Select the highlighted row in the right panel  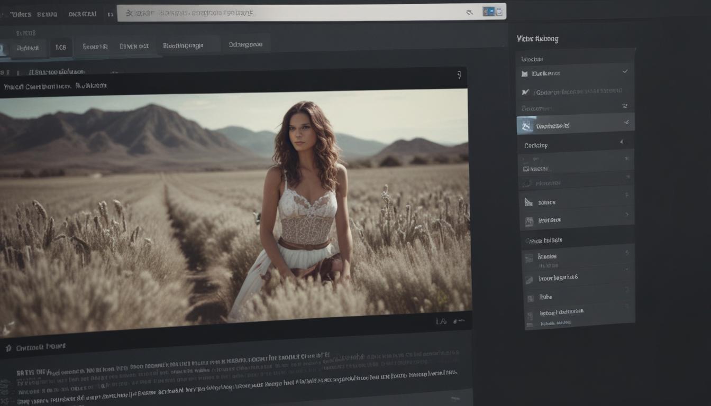pyautogui.click(x=576, y=125)
